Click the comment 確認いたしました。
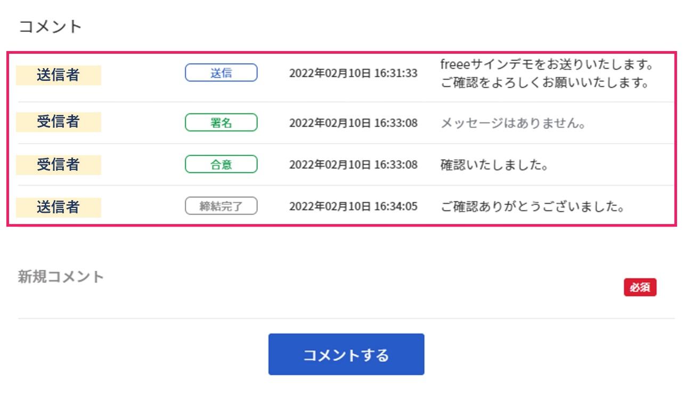Screen dimensions: 692x415 (x=495, y=165)
